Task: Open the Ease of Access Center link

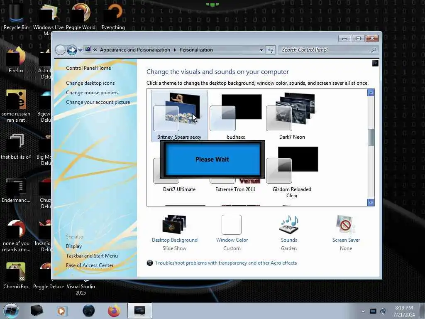Action: [90, 265]
